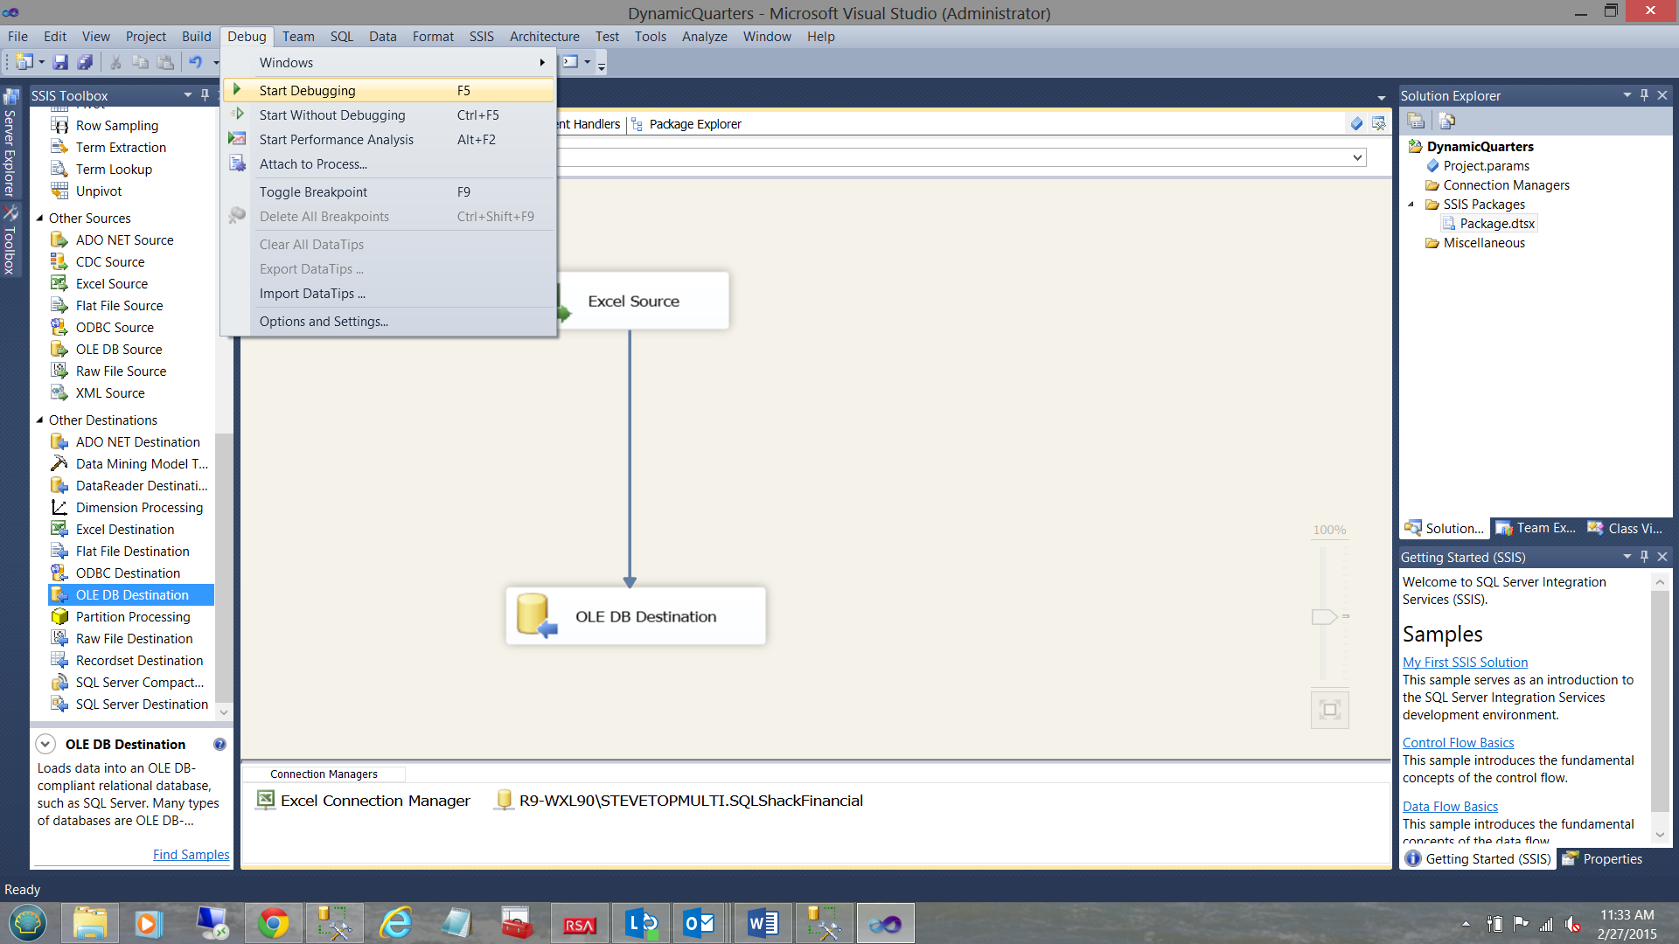Choose Start Debugging from Debug menu
The image size is (1679, 944).
[x=307, y=91]
